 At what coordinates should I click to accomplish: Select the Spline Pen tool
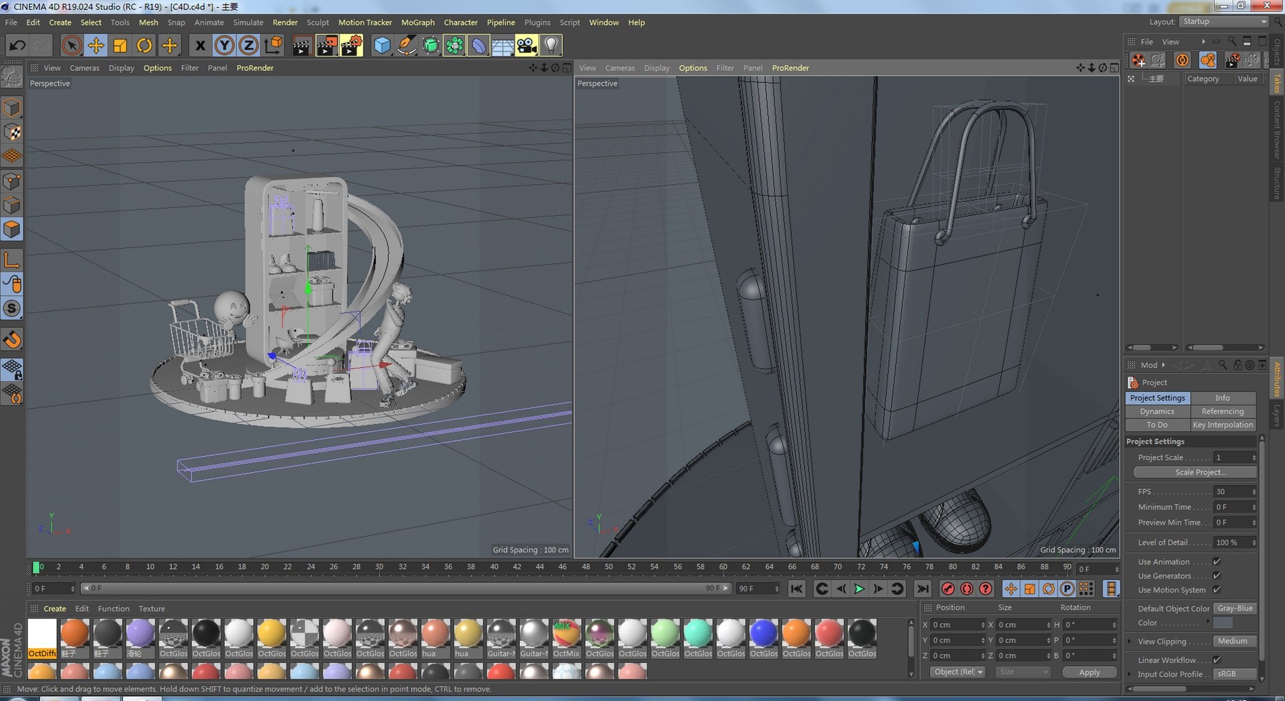[x=406, y=45]
